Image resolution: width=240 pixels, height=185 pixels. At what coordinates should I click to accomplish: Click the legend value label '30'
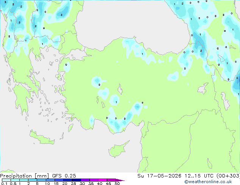coord(82,183)
